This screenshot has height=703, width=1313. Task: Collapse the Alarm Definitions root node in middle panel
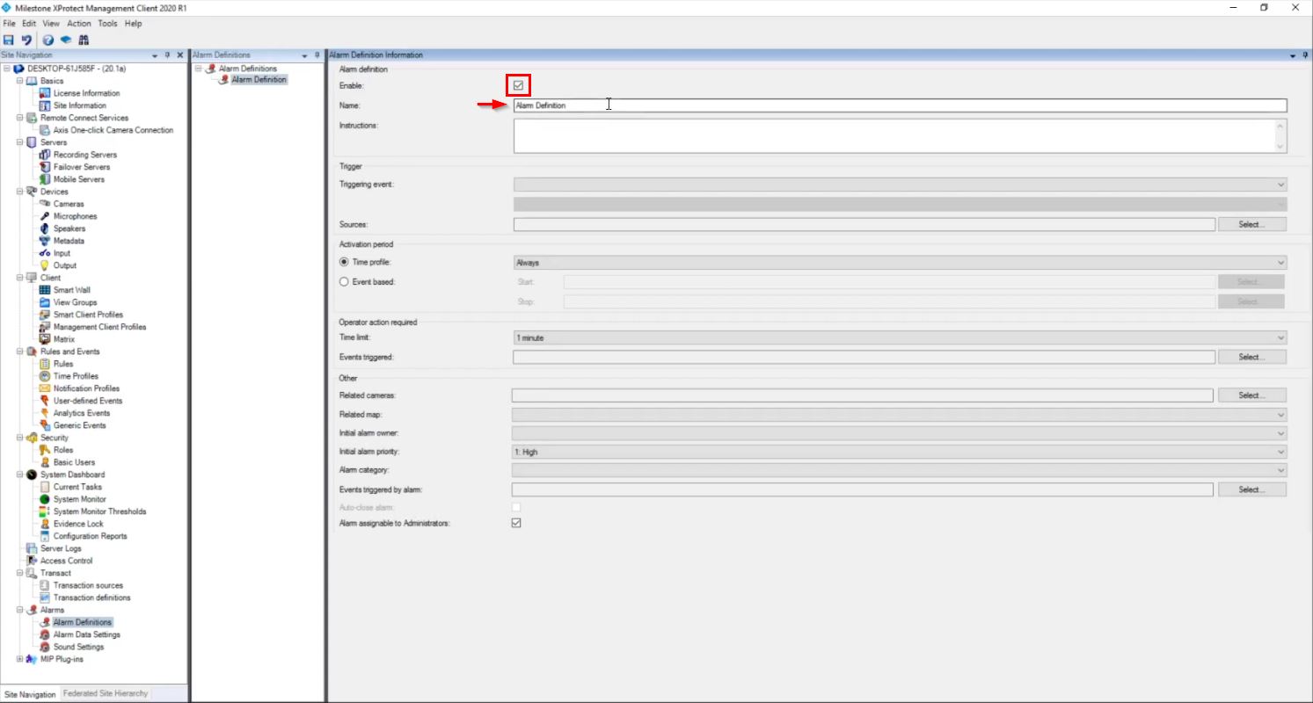tap(199, 69)
